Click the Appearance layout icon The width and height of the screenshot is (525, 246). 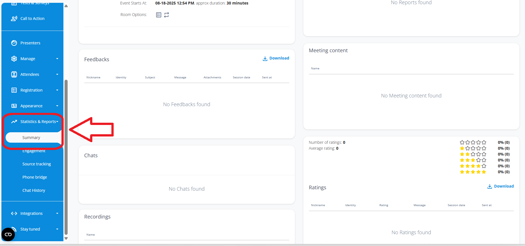pyautogui.click(x=14, y=106)
